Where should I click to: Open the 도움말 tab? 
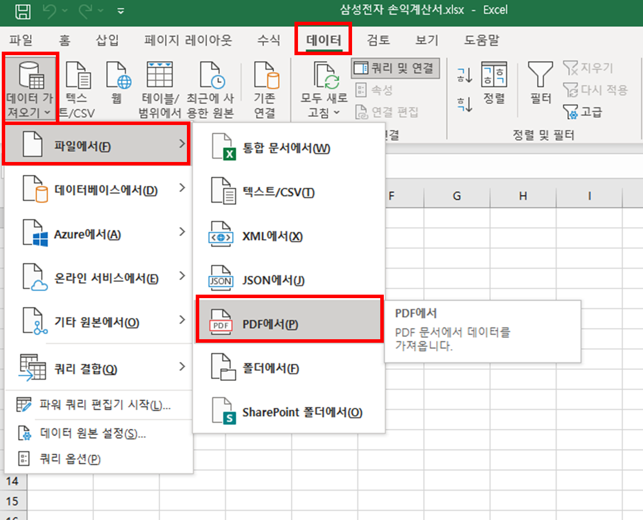pos(481,40)
